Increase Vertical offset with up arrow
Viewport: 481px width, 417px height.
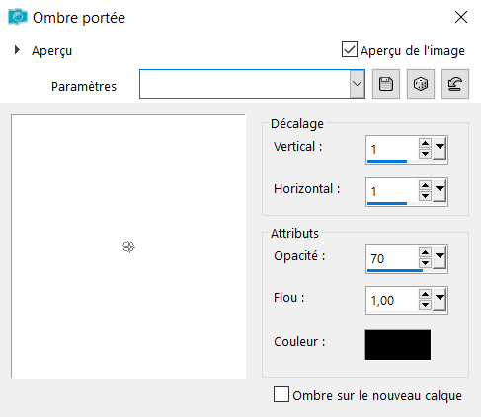[x=425, y=144]
